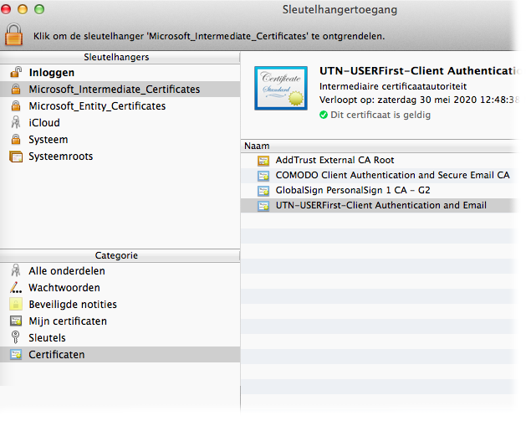Select COMODO Client Authentication and Secure Email CA
526x421 pixels.
coord(379,175)
